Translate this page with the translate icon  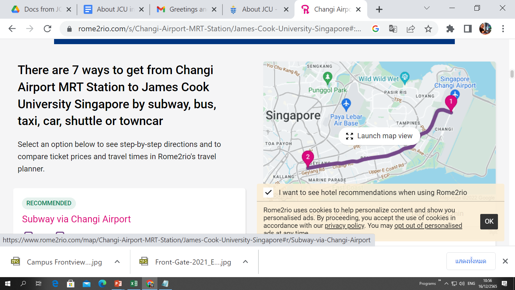393,29
